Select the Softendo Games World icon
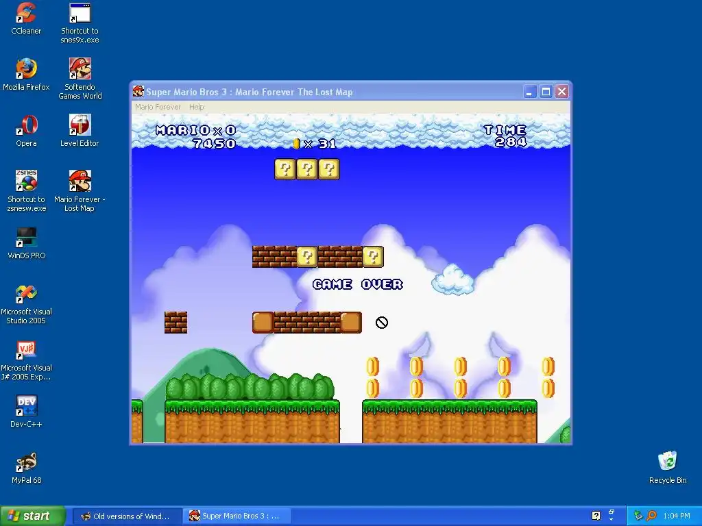702x526 pixels. click(80, 79)
